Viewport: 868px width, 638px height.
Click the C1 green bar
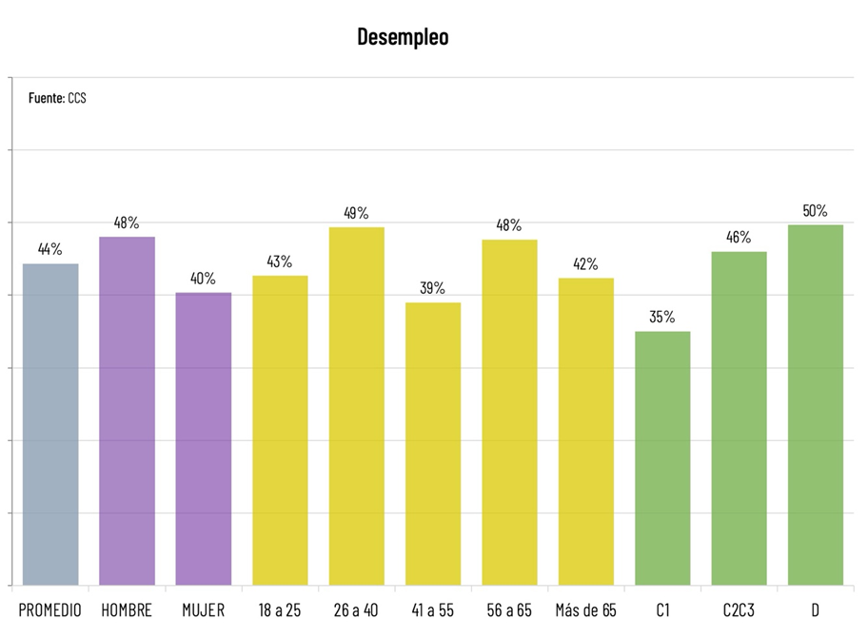(x=662, y=457)
